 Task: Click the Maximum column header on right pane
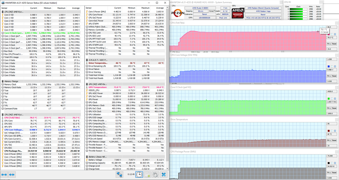coord(143,8)
